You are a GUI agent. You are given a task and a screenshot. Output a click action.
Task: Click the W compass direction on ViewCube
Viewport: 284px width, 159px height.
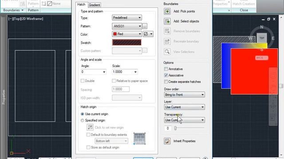point(250,38)
